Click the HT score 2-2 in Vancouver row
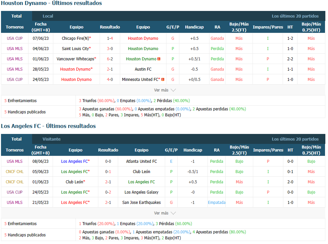The height and width of the screenshot is (244, 328). [290, 59]
